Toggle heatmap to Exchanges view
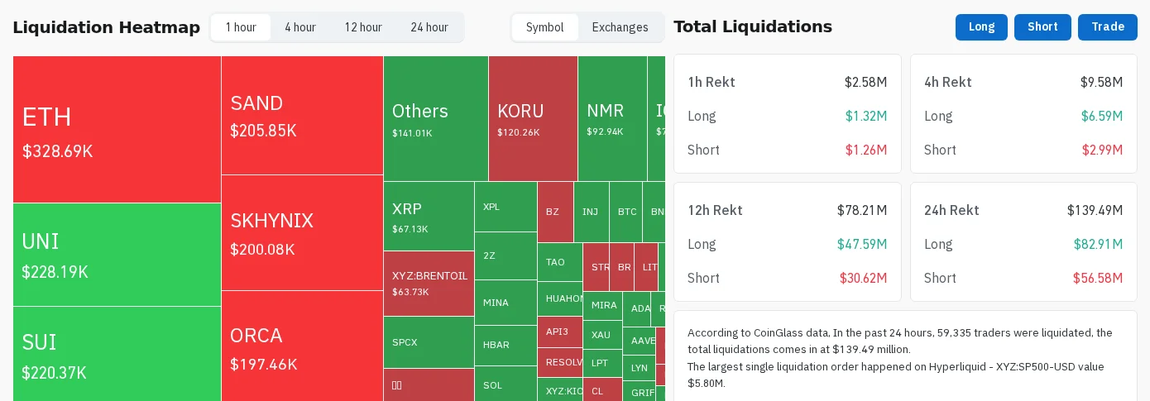1150x401 pixels. [x=621, y=27]
